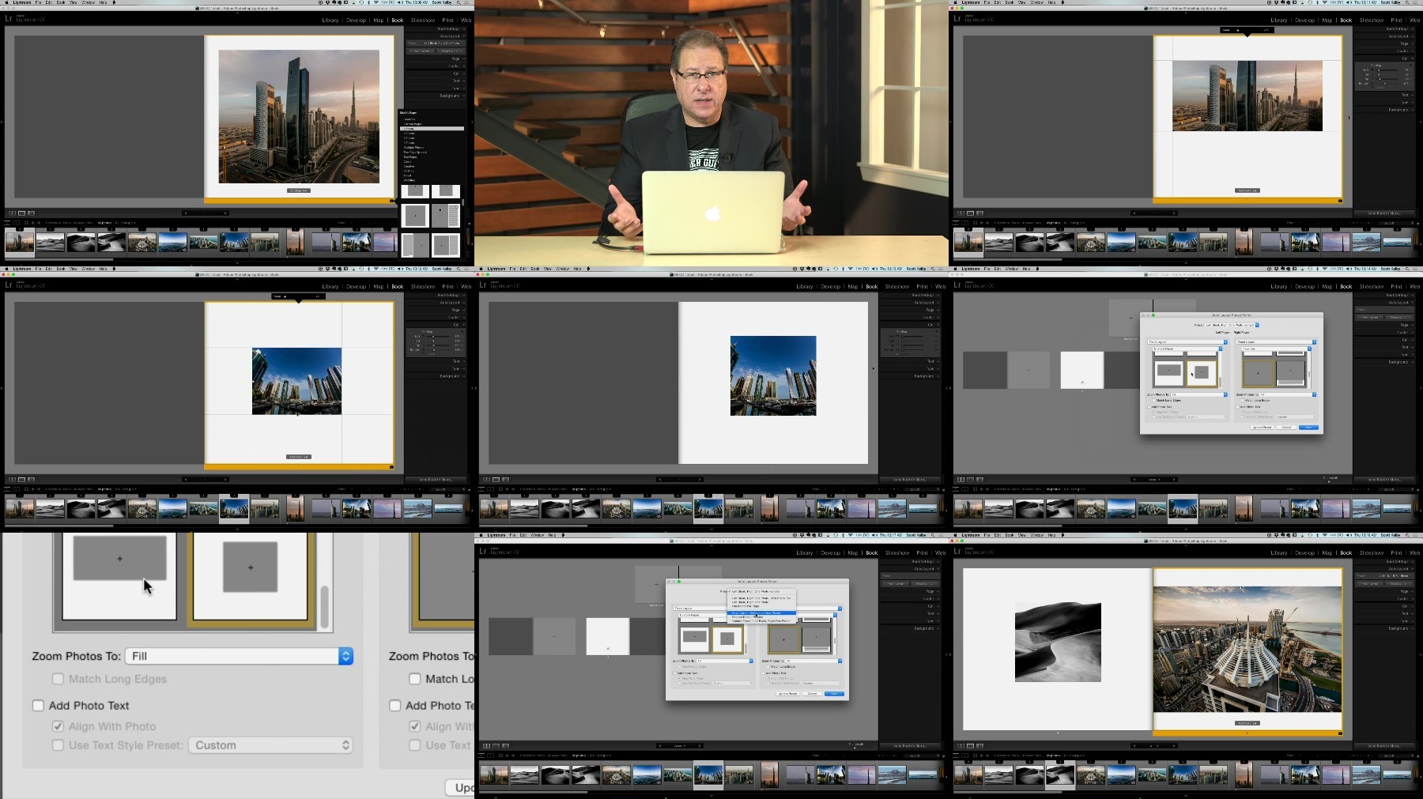Pick the wide-photo page layout thumbnail in the enlarged dialog

click(120, 575)
